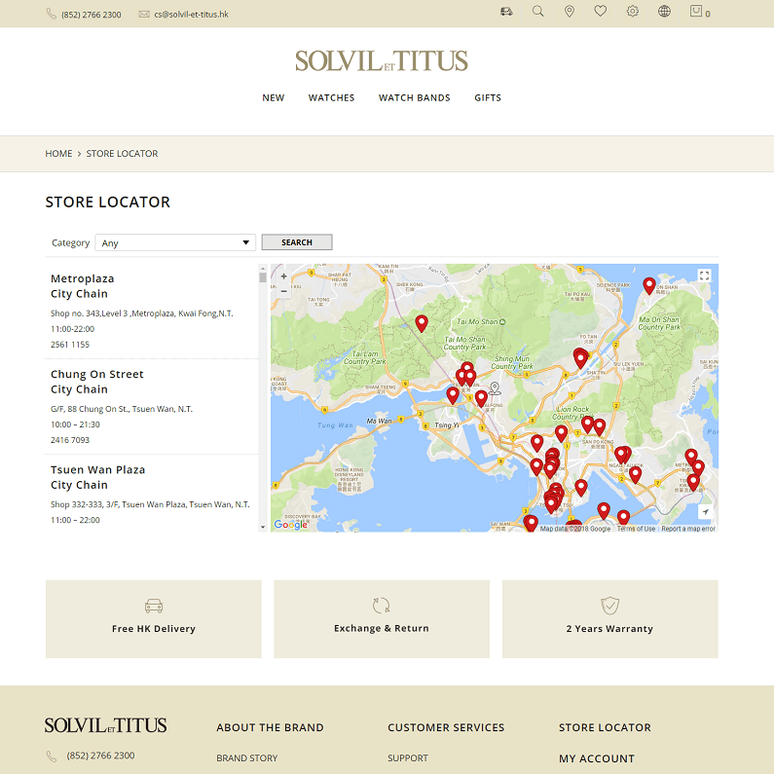Open the shopping cart icon
This screenshot has width=774, height=774.
click(x=696, y=11)
